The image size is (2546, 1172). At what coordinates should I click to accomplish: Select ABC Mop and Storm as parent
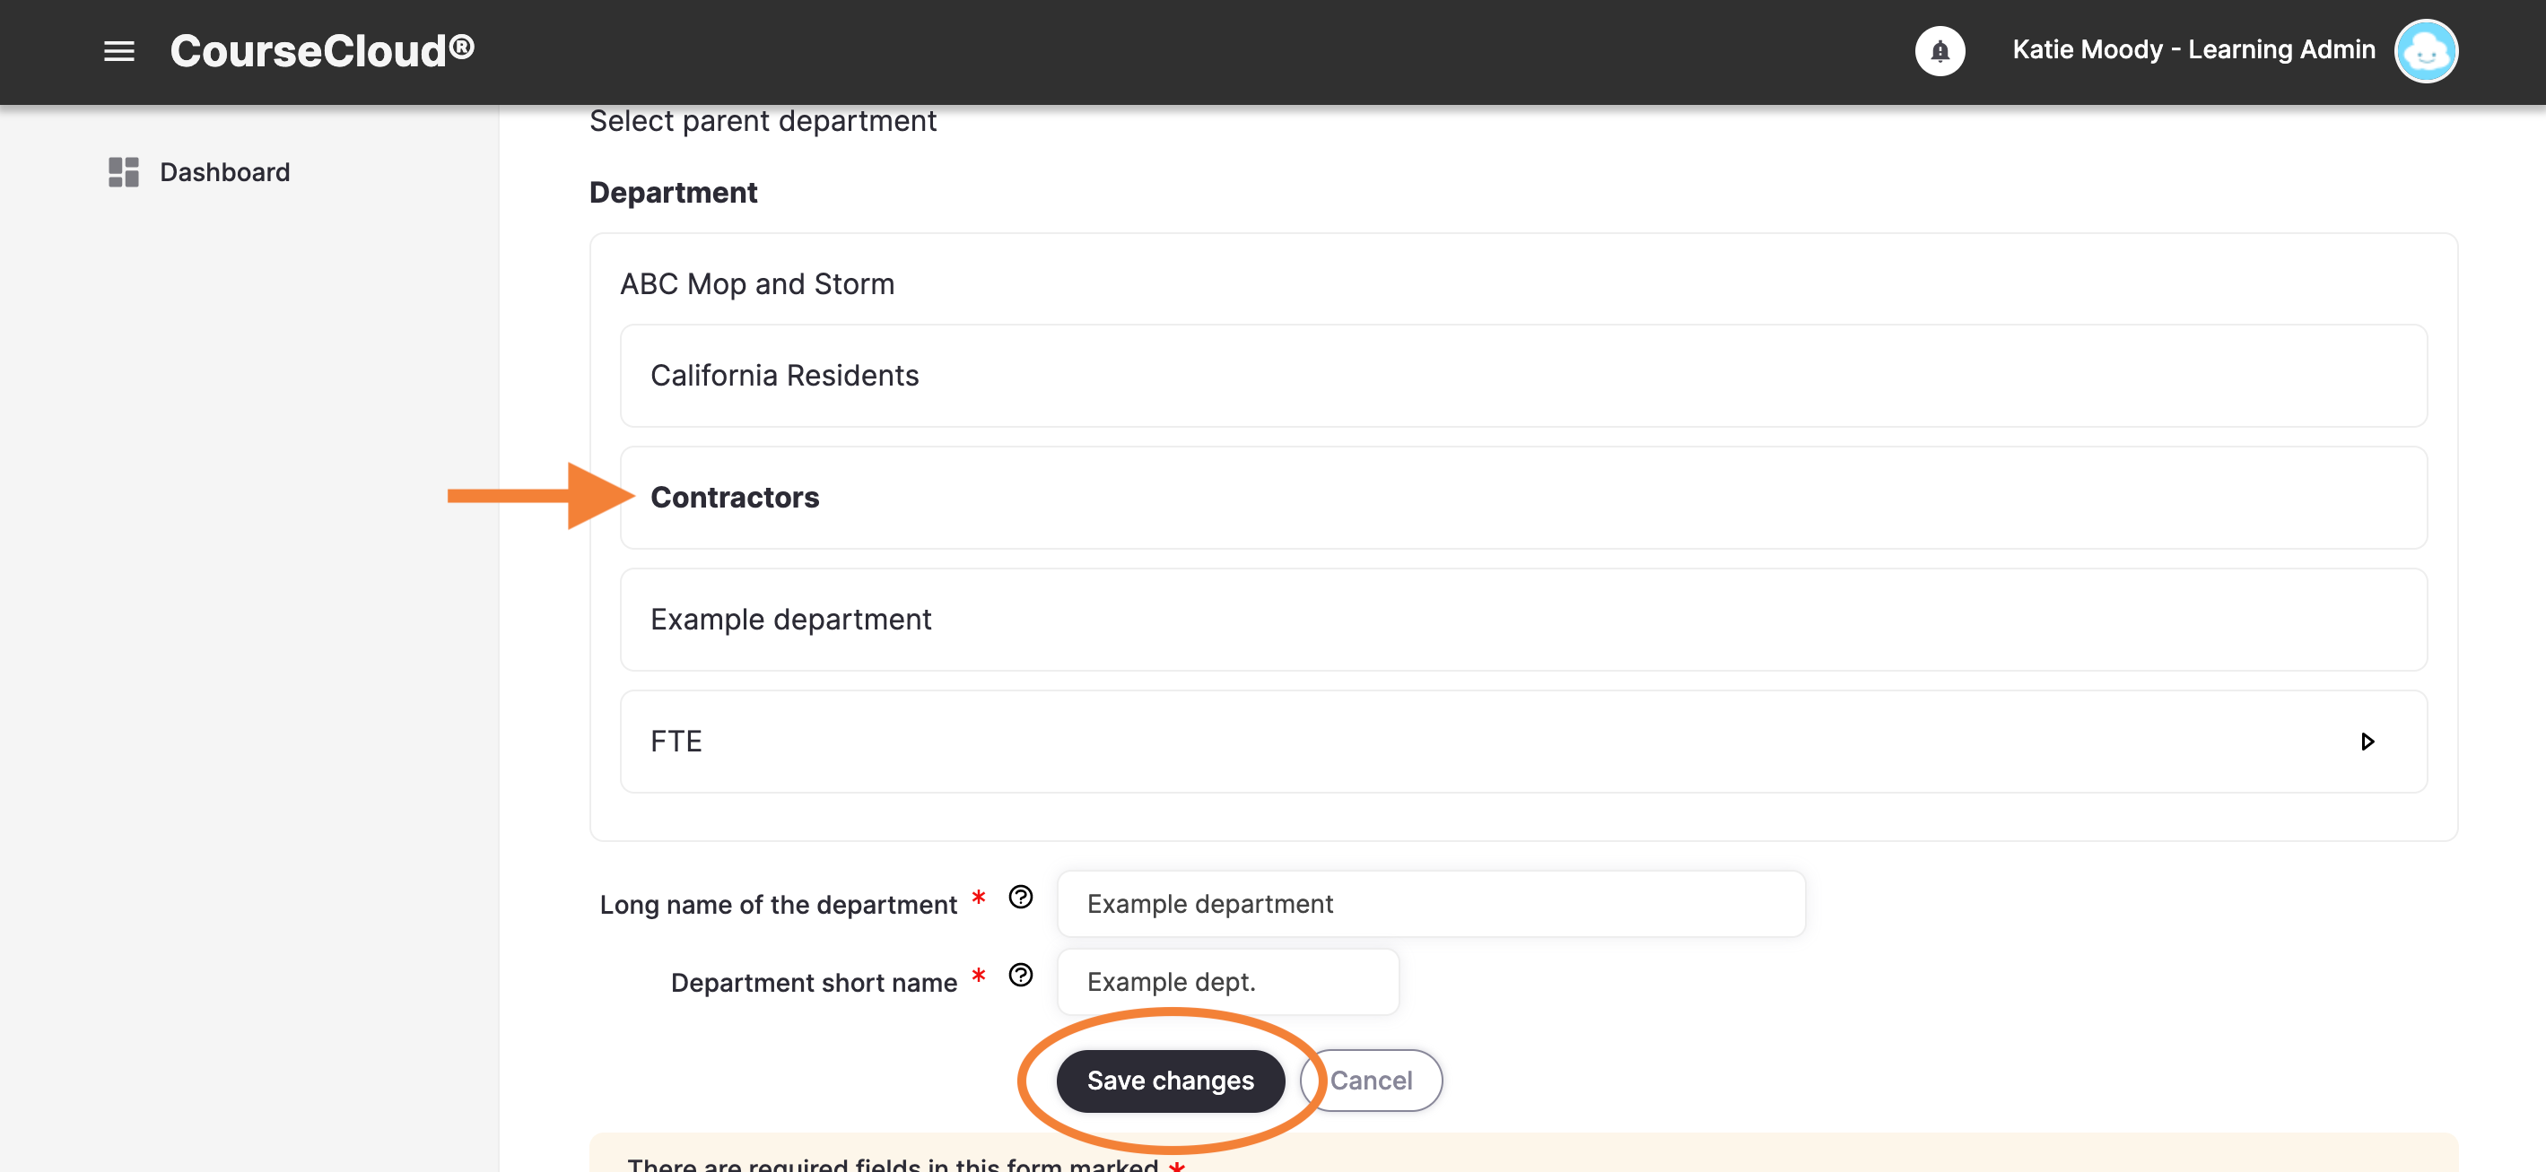[756, 283]
